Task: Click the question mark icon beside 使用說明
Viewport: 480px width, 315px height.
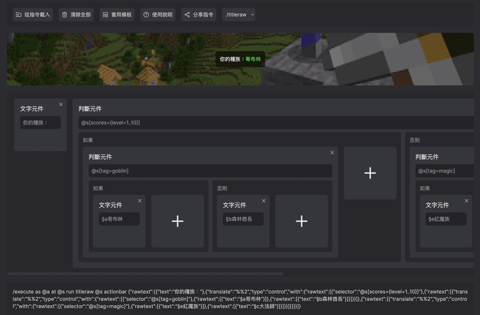Action: 146,15
